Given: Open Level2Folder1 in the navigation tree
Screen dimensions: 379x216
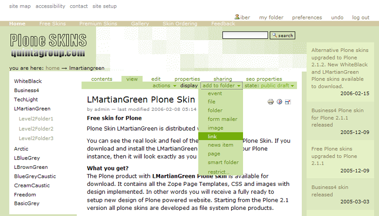Looking at the screenshot, I should (x=36, y=119).
